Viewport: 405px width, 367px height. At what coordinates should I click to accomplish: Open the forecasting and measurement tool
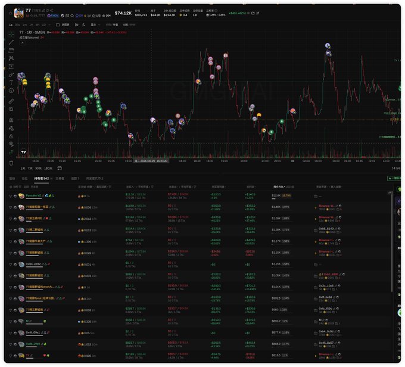coord(11,66)
